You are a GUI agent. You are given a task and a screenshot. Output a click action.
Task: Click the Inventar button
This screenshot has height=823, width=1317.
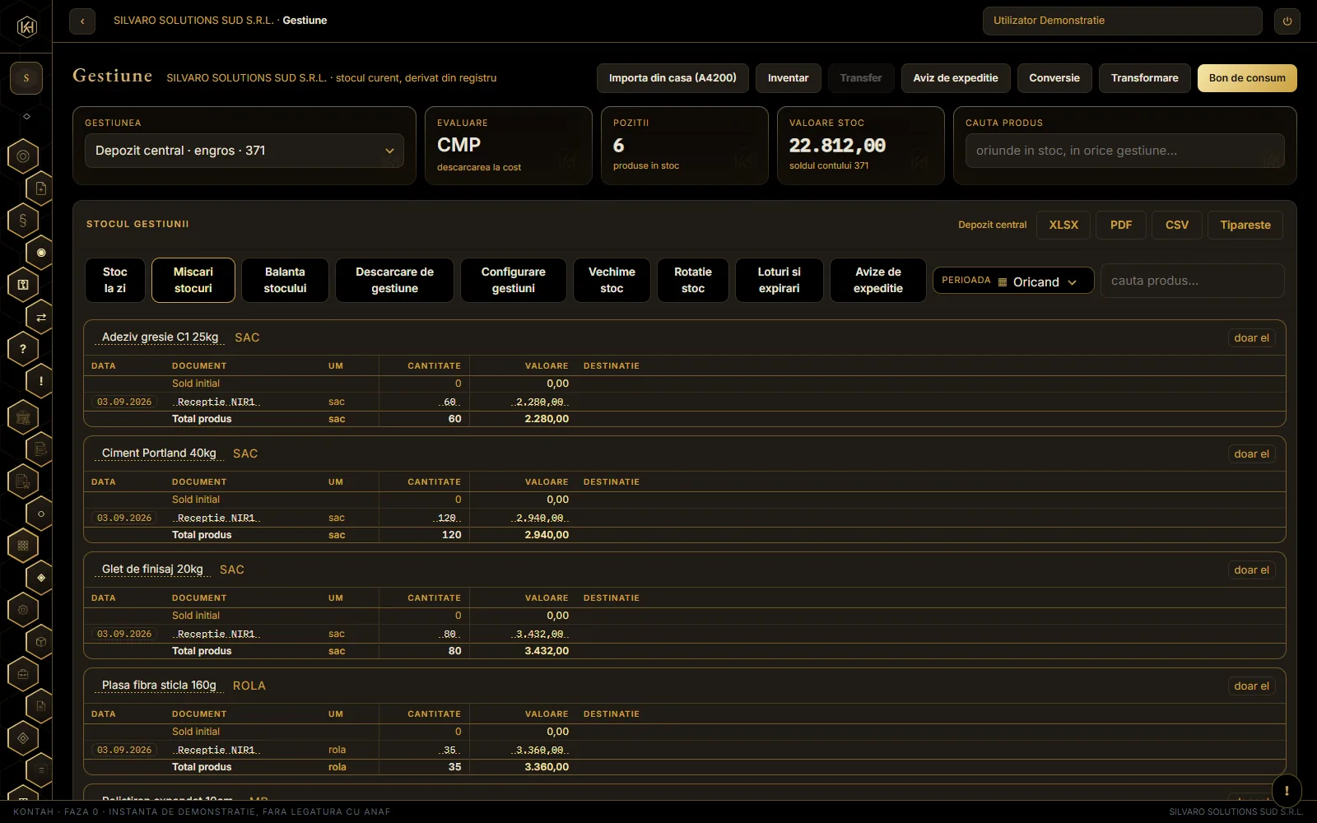pos(789,78)
